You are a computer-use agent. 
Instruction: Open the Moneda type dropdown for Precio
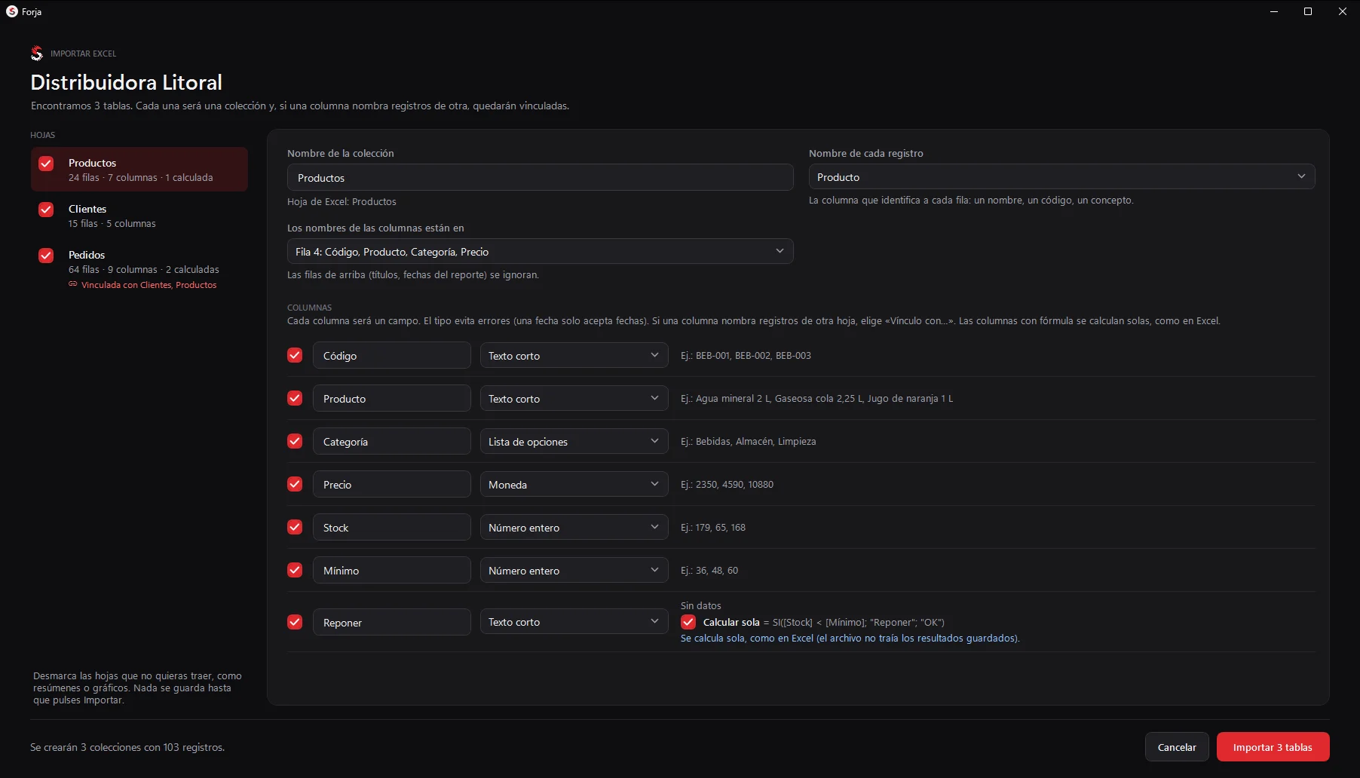tap(574, 484)
